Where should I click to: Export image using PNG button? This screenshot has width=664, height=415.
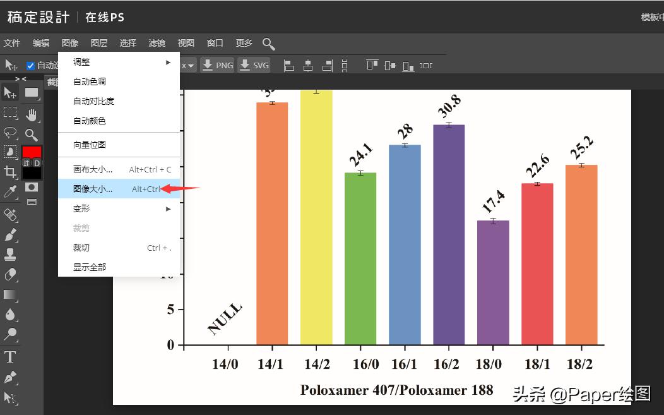point(218,65)
